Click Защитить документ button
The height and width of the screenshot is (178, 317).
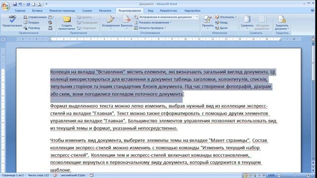(282, 23)
